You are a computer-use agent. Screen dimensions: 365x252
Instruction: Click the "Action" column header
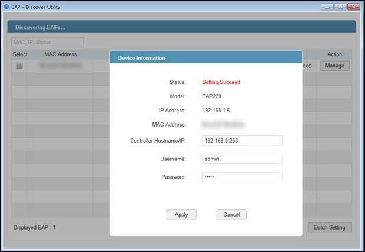point(334,54)
